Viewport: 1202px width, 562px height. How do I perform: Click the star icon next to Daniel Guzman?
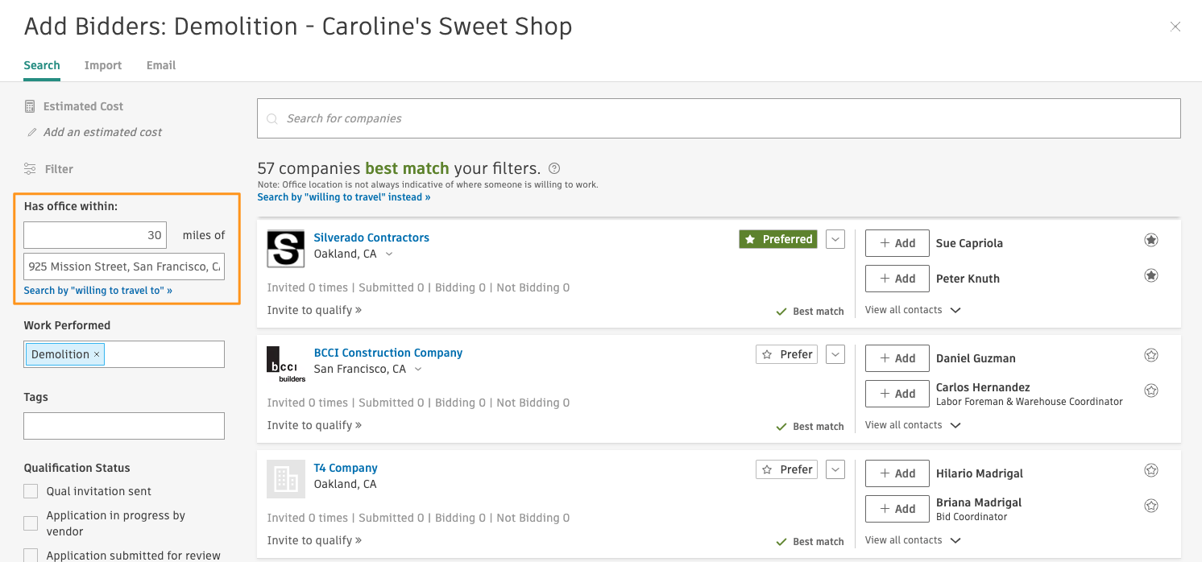point(1151,355)
